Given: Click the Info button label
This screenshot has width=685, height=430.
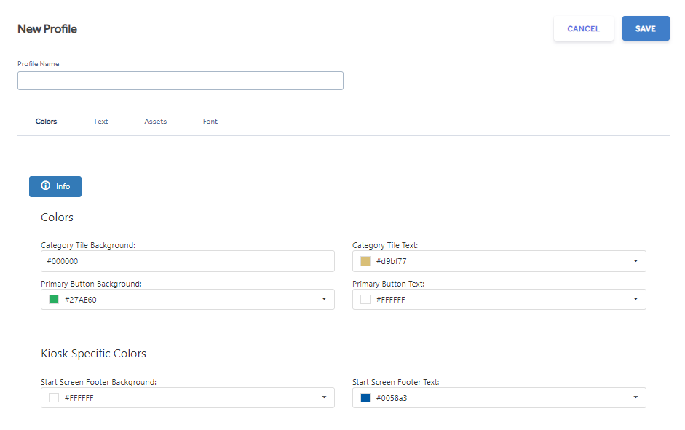Looking at the screenshot, I should coord(63,186).
